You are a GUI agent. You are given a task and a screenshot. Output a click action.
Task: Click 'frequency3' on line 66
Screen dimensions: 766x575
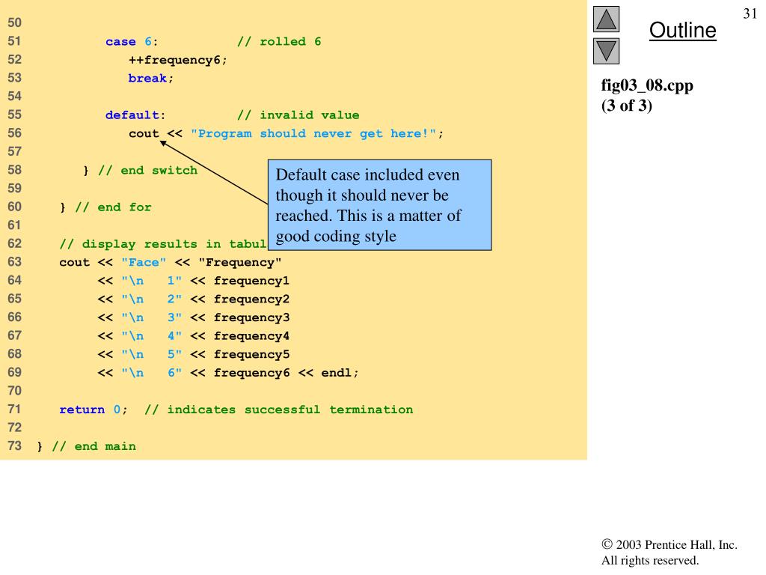pyautogui.click(x=251, y=317)
